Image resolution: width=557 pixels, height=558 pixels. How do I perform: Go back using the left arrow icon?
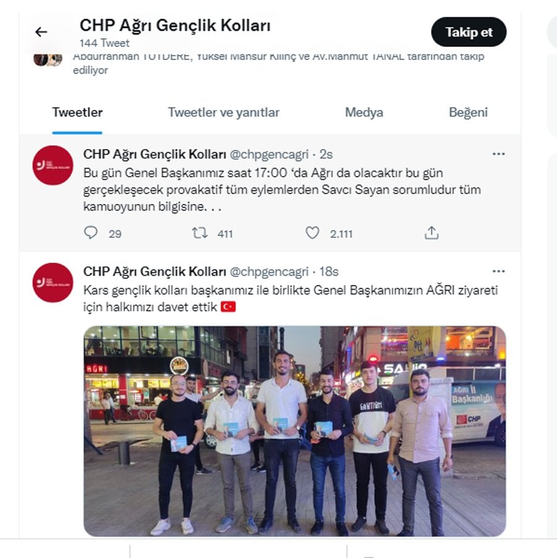tap(41, 32)
